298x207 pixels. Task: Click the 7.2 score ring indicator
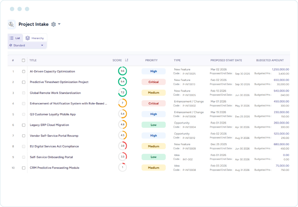click(x=122, y=93)
